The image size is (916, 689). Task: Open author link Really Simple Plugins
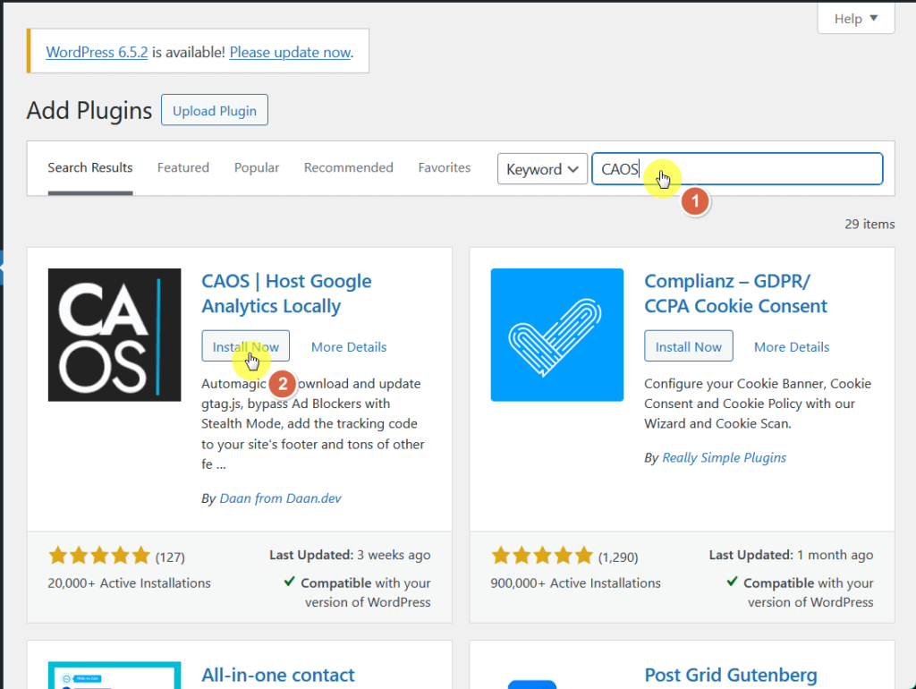724,457
